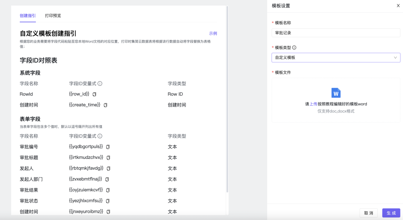The image size is (403, 220).
Task: Copy the 审批结果 field ID code
Action: 108,190
